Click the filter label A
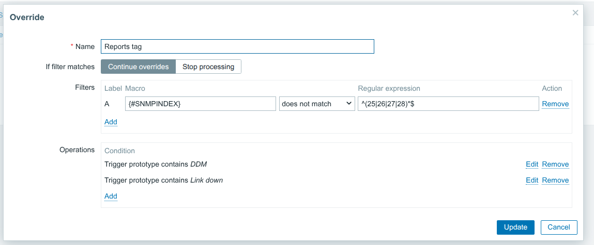Screen dimensions: 594x245 click(107, 104)
